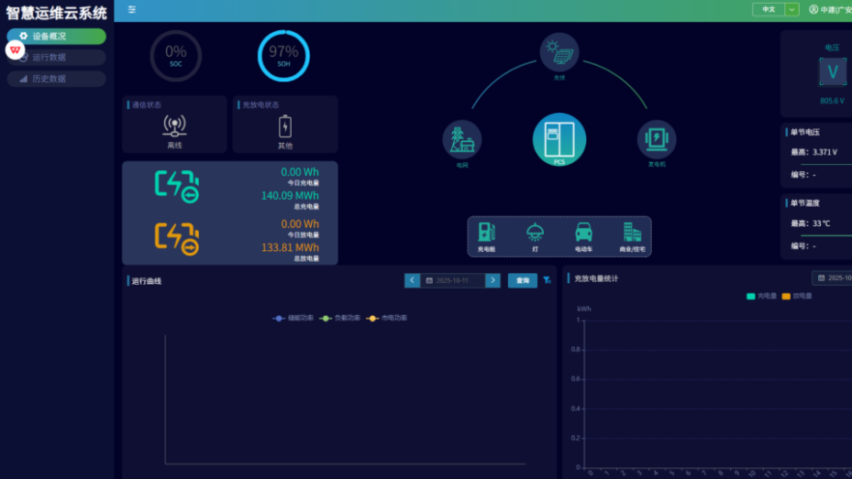Open the language dropdown showing 中文
Viewport: 852px width, 479px height.
[x=776, y=9]
